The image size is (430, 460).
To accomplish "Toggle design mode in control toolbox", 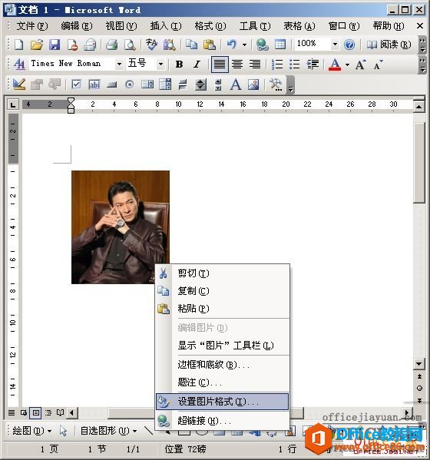I will coord(19,84).
